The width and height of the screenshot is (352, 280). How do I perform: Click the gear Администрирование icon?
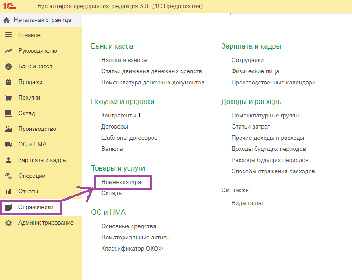(8, 223)
